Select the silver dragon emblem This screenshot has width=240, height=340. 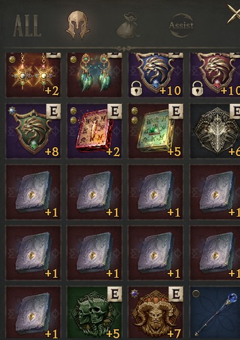215,131
